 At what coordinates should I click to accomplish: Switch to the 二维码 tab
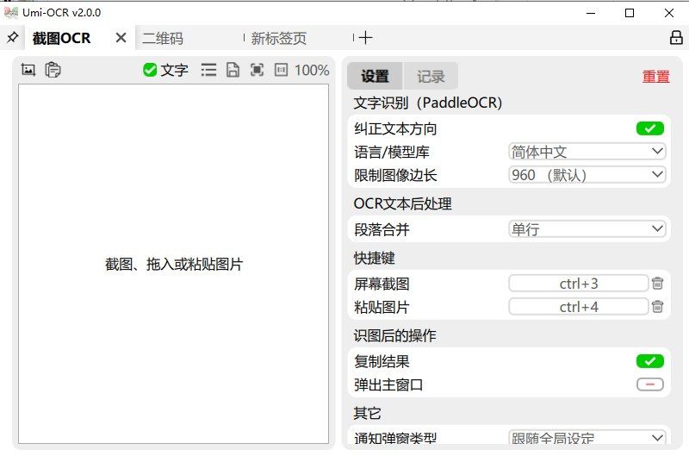tap(164, 38)
